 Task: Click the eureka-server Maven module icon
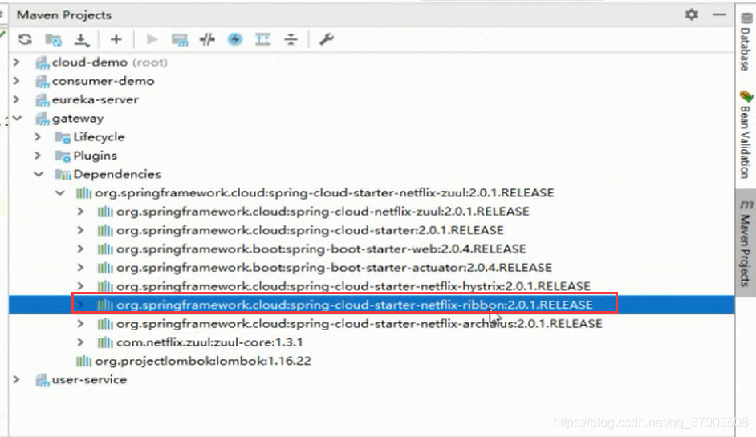click(43, 100)
